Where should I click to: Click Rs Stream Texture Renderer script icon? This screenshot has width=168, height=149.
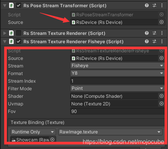click(11, 33)
